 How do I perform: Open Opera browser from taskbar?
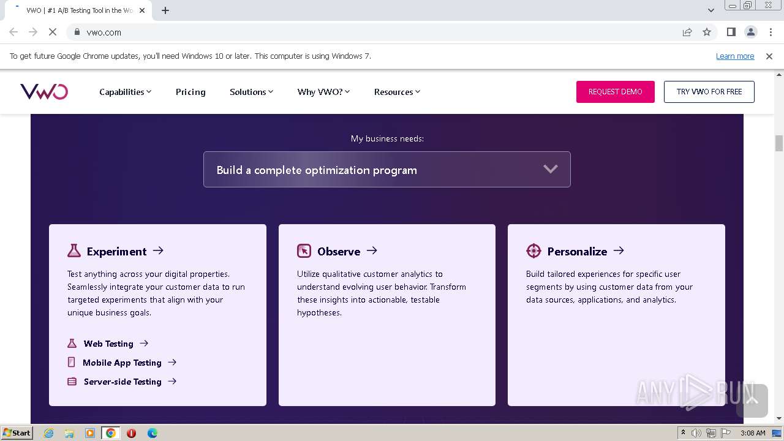pyautogui.click(x=131, y=433)
